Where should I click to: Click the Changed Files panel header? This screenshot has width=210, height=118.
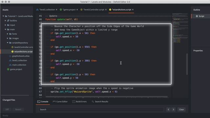click(9, 100)
